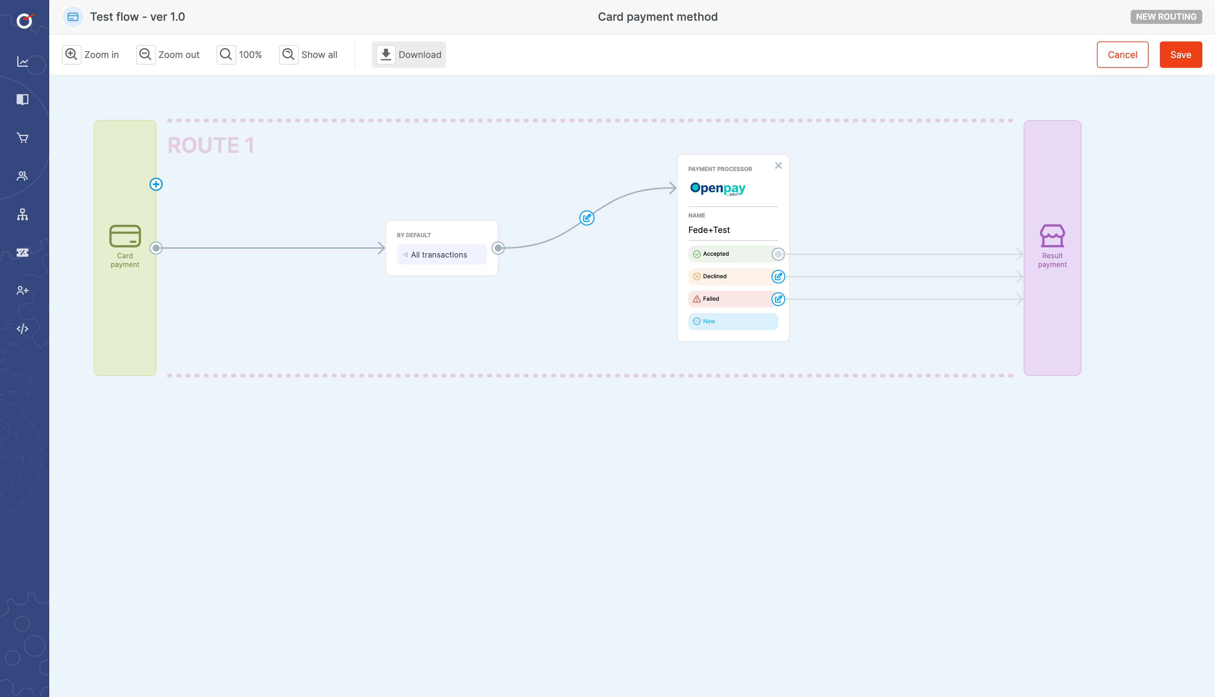
Task: Click the Zoom out magnifier icon
Action: tap(145, 54)
